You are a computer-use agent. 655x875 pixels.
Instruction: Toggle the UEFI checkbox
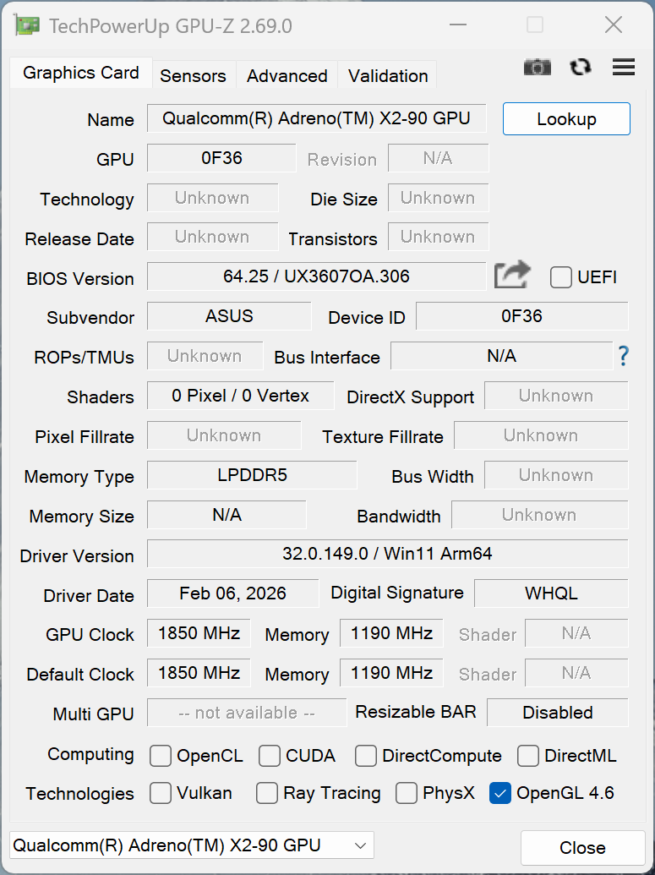pos(561,277)
